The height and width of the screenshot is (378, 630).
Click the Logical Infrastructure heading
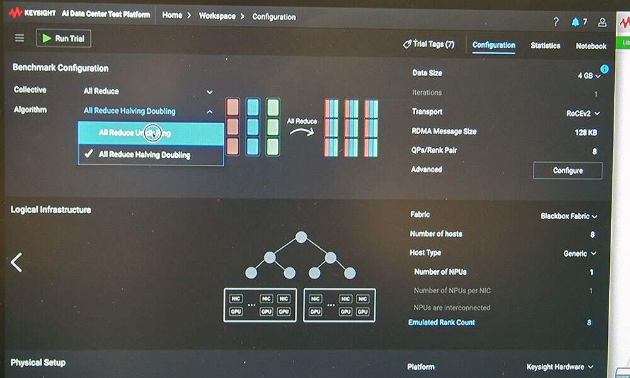pos(50,210)
